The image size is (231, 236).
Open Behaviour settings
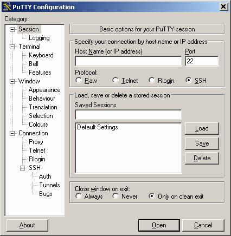click(x=42, y=99)
